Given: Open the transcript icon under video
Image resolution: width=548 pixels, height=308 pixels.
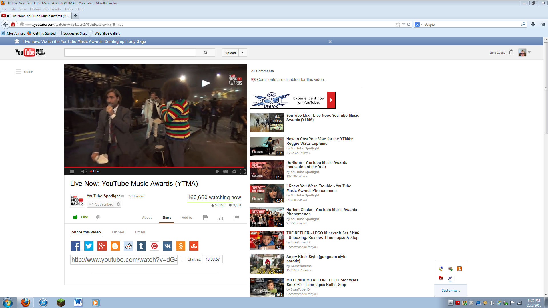Looking at the screenshot, I should pos(205,218).
